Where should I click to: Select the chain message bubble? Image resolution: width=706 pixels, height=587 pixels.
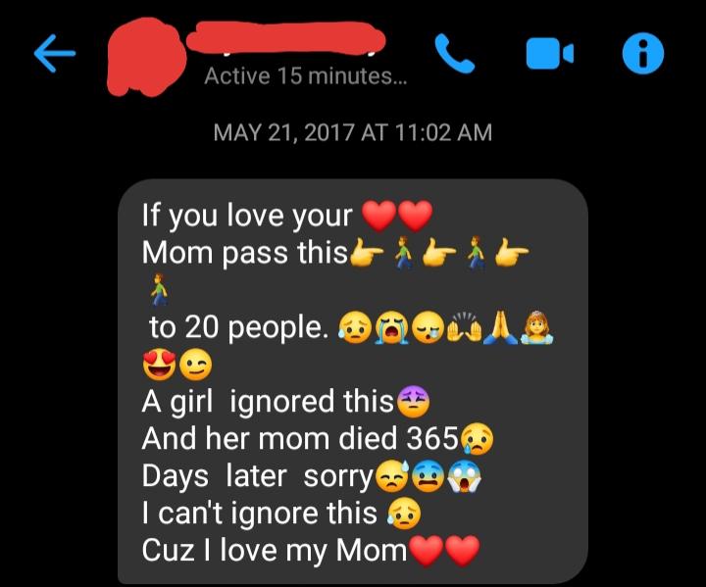(353, 381)
